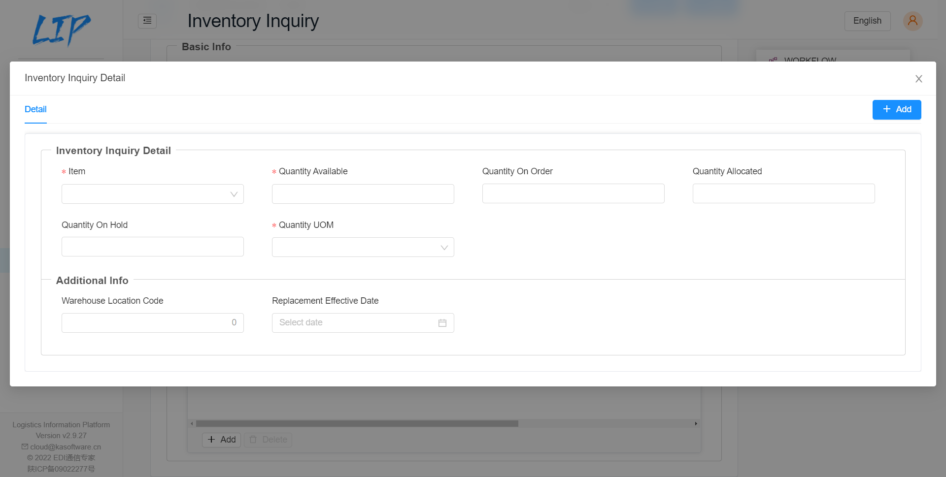946x477 pixels.
Task: Click the blue Add button in dialog
Action: 896,109
